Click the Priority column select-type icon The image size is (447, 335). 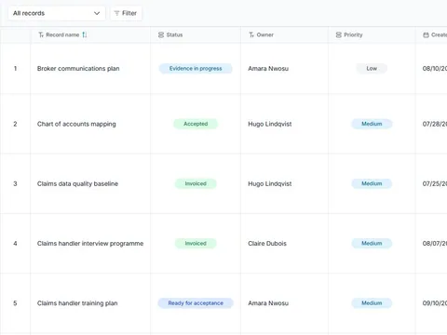339,34
